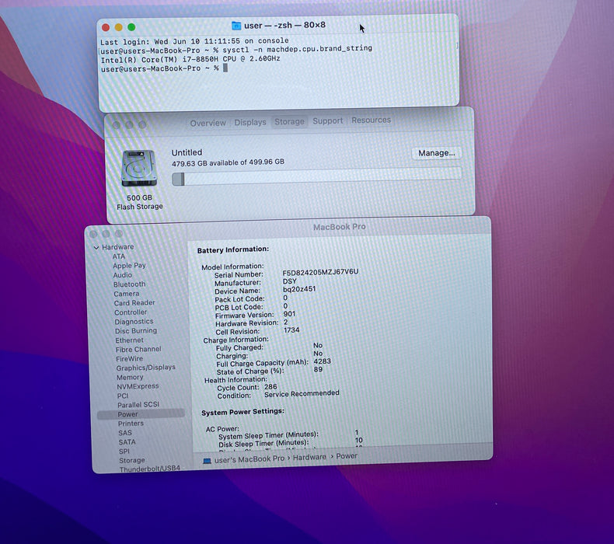Viewport: 614px width, 544px height.
Task: Select Fibre Channel in the sidebar
Action: click(138, 350)
